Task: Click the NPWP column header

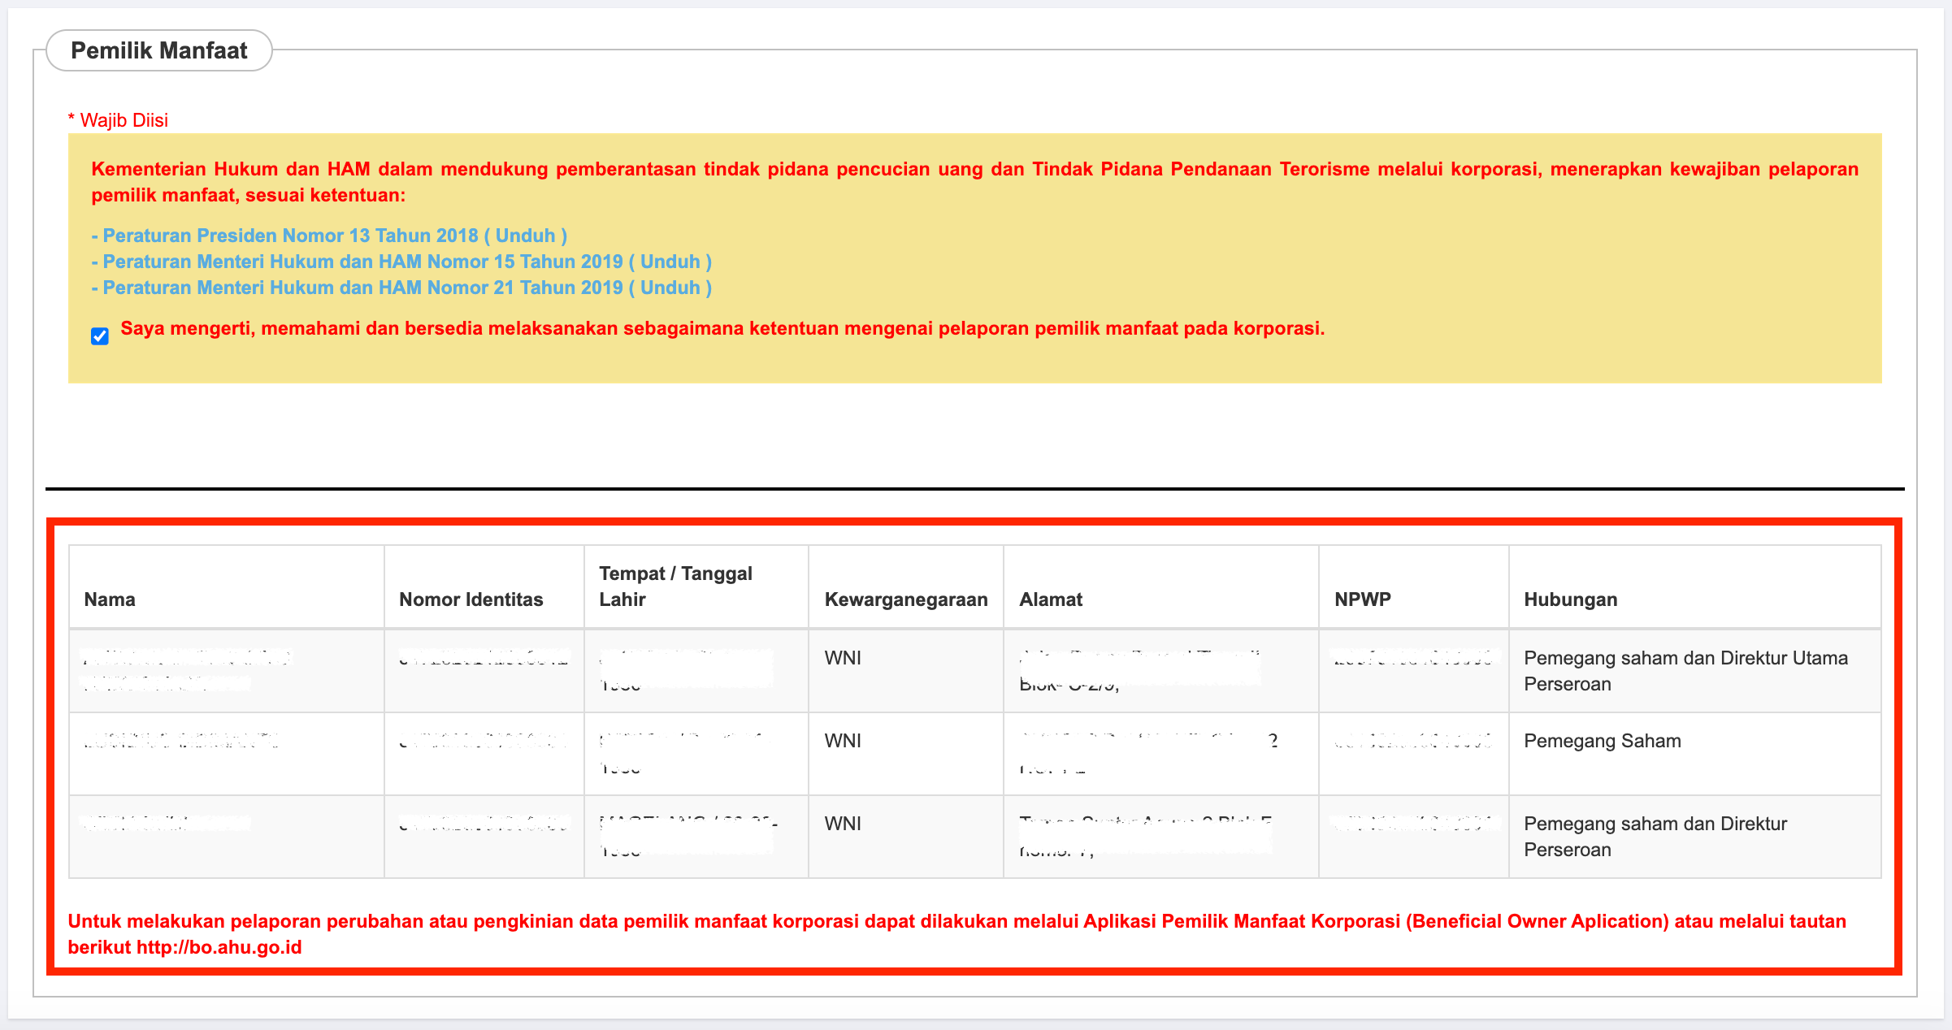Action: [x=1362, y=599]
